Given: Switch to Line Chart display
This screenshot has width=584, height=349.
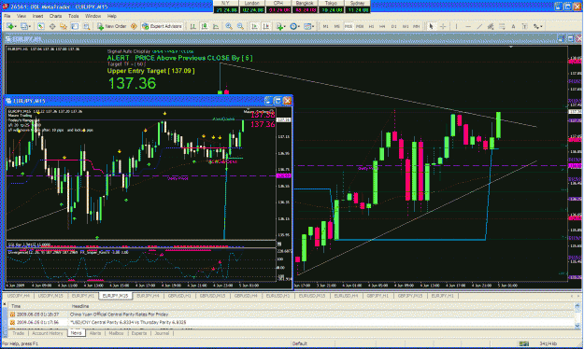Looking at the screenshot, I should [216, 26].
